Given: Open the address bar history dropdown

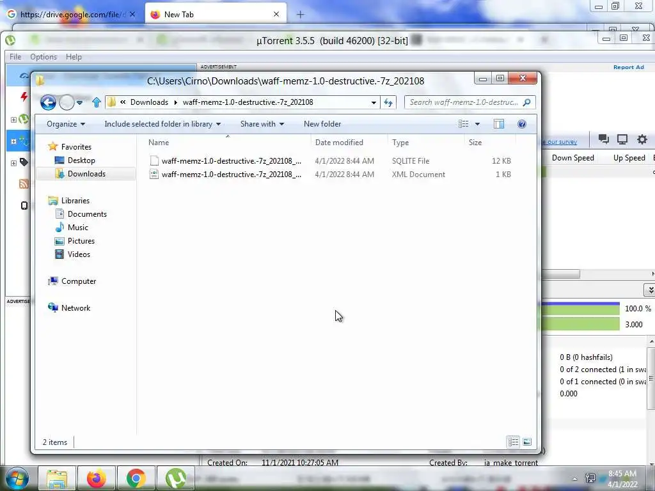Looking at the screenshot, I should [x=374, y=103].
